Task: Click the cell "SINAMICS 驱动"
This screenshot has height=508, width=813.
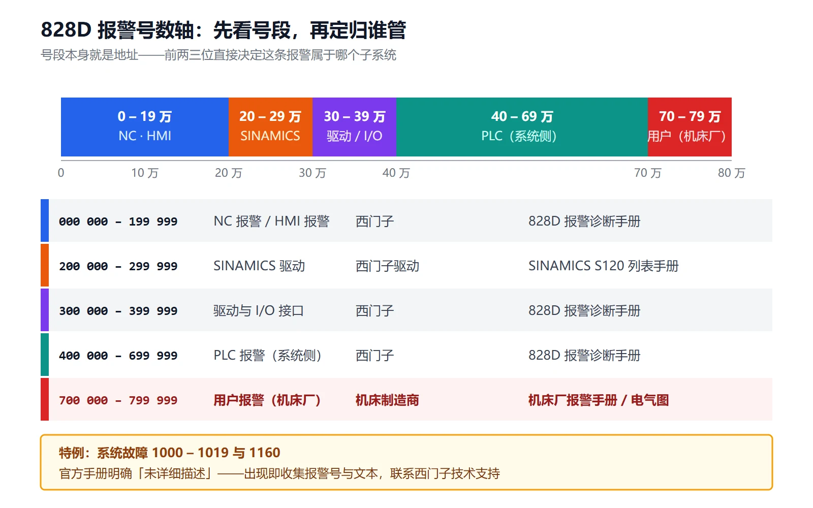Action: pyautogui.click(x=259, y=266)
